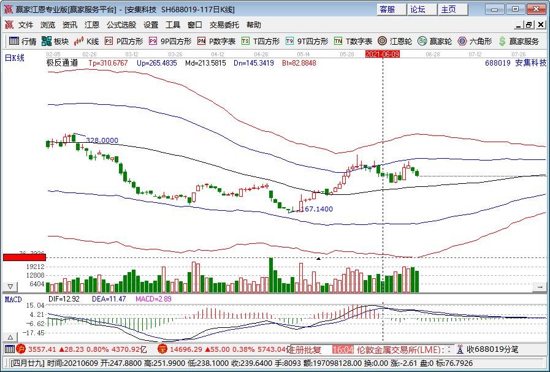This screenshot has height=372, width=550.
Task: Collapse volume panel with down triangle
Action: tap(10, 287)
